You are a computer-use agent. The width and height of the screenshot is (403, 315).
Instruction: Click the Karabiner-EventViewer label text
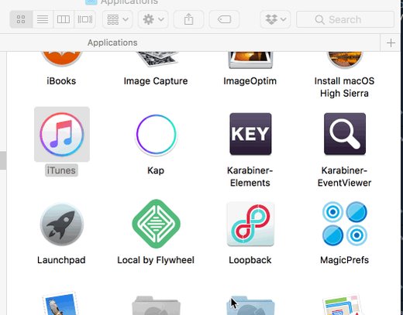pos(344,176)
